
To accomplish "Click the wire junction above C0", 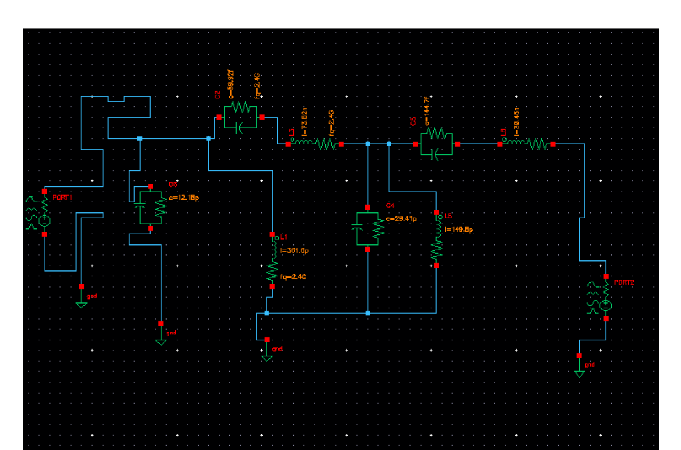I will coord(140,138).
